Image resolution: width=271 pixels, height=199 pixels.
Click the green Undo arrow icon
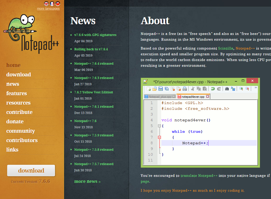point(213,89)
